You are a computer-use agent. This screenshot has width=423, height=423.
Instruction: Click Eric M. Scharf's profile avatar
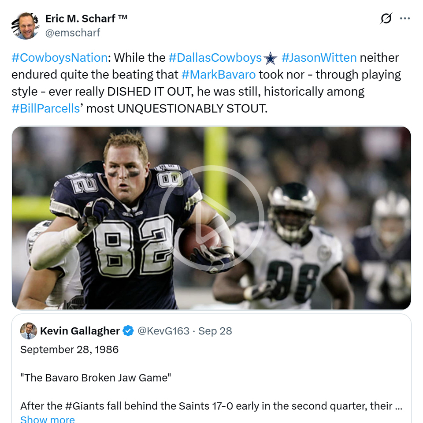[24, 26]
